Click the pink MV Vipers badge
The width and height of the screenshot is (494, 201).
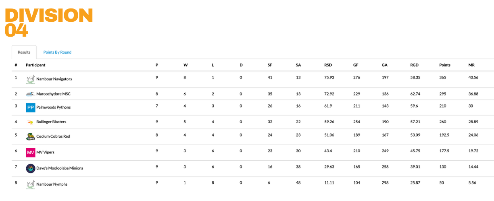click(30, 153)
